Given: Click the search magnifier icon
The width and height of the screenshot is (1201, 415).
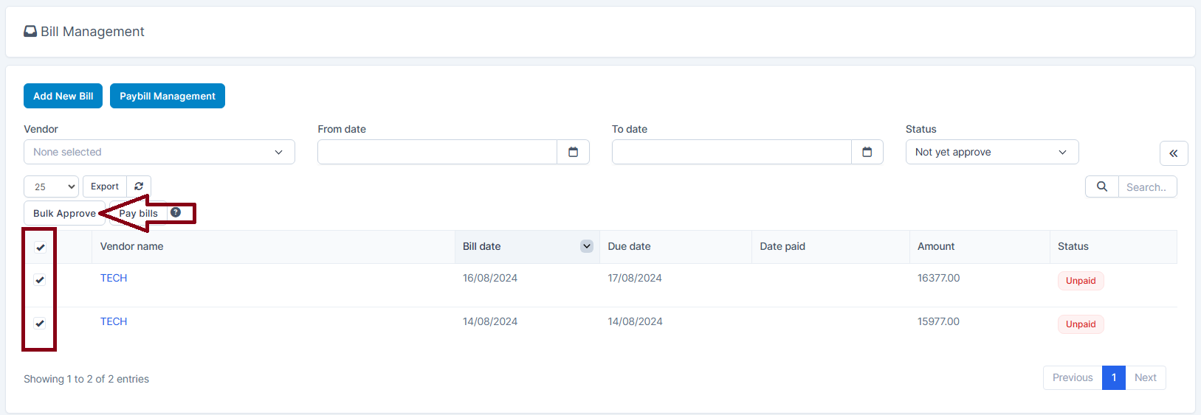Looking at the screenshot, I should pyautogui.click(x=1101, y=186).
